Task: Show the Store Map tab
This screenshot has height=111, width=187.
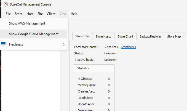Action: pyautogui.click(x=174, y=36)
